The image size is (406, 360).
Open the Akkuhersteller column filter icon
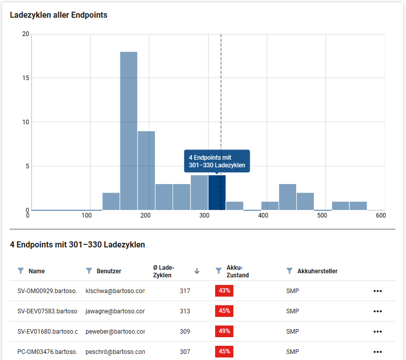pos(290,271)
